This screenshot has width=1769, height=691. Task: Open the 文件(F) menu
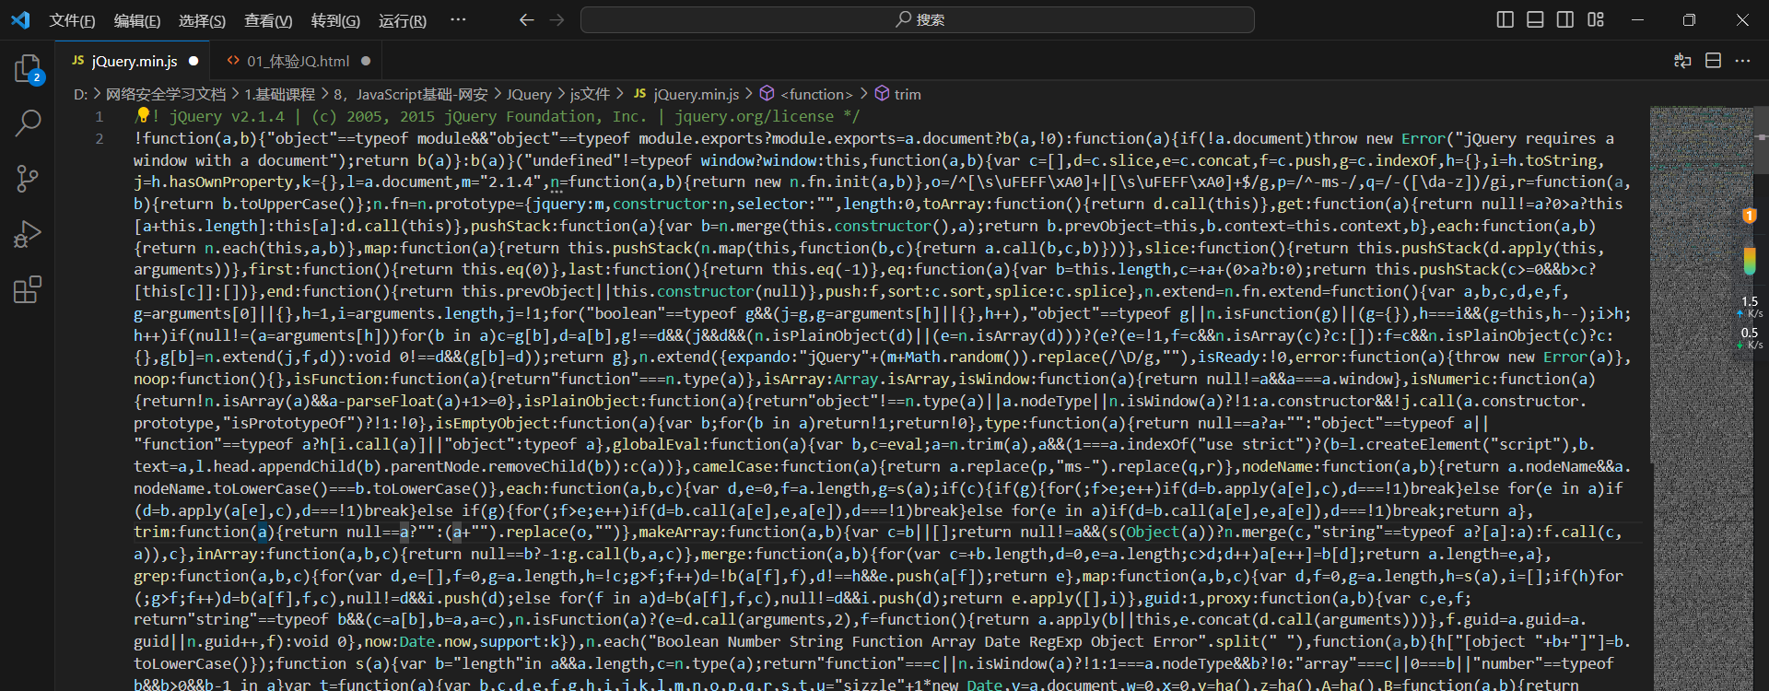coord(72,20)
